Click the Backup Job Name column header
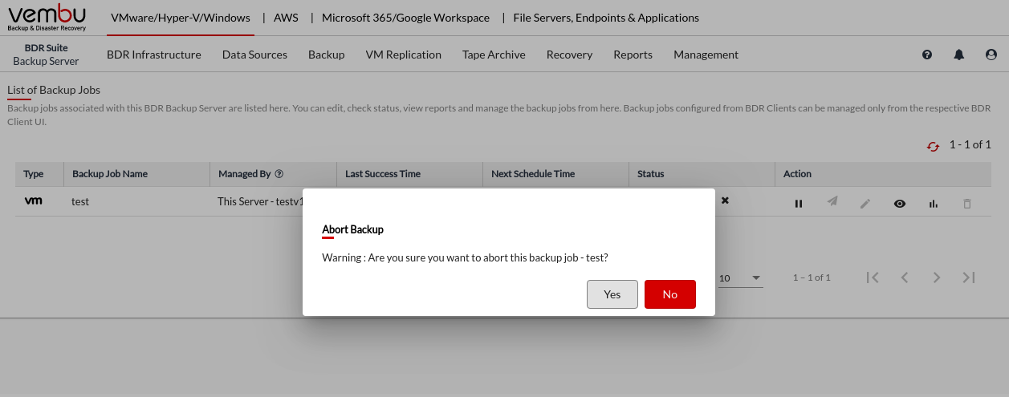Viewport: 1009px width, 397px height. click(x=110, y=174)
